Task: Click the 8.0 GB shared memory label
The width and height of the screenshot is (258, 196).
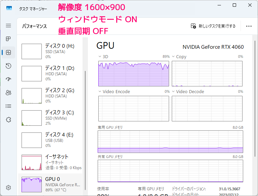Action: point(238,157)
